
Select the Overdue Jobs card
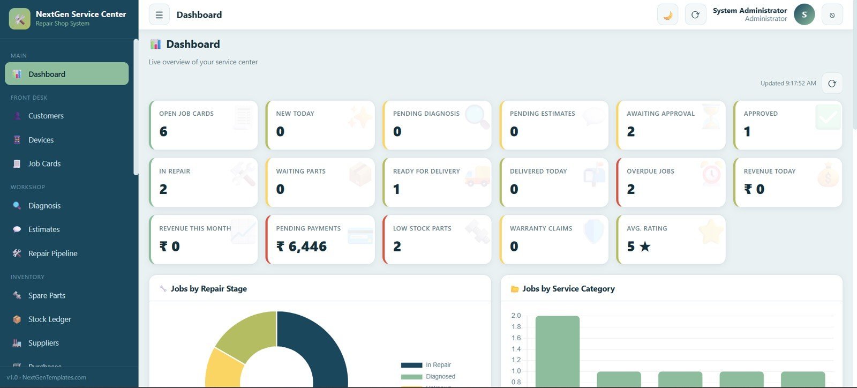click(x=671, y=182)
